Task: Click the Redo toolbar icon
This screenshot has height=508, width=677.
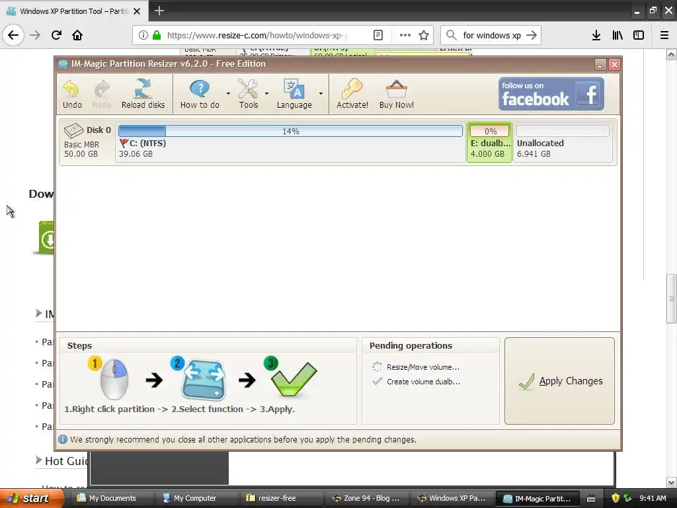Action: [101, 94]
